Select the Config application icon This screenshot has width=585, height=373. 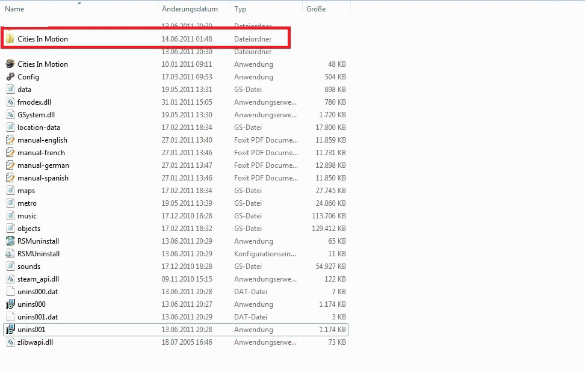(10, 77)
